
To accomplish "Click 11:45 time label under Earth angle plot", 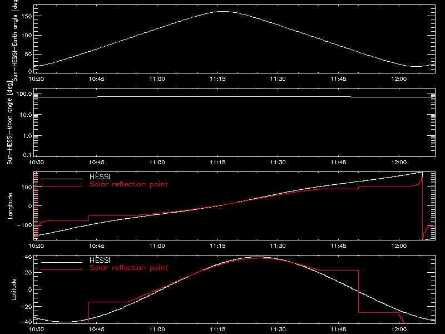I will 339,79.
